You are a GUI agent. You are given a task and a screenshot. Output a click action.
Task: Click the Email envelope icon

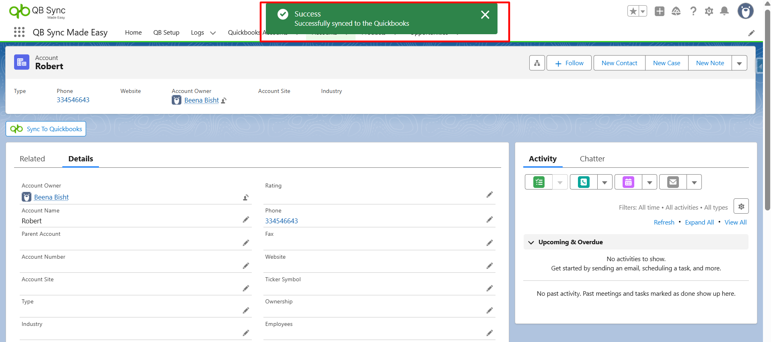(x=673, y=182)
